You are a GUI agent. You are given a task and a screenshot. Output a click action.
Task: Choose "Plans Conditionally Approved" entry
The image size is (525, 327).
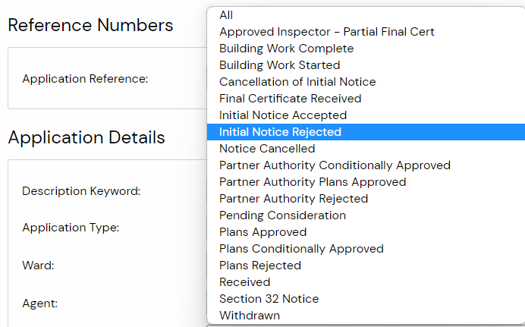[301, 249]
